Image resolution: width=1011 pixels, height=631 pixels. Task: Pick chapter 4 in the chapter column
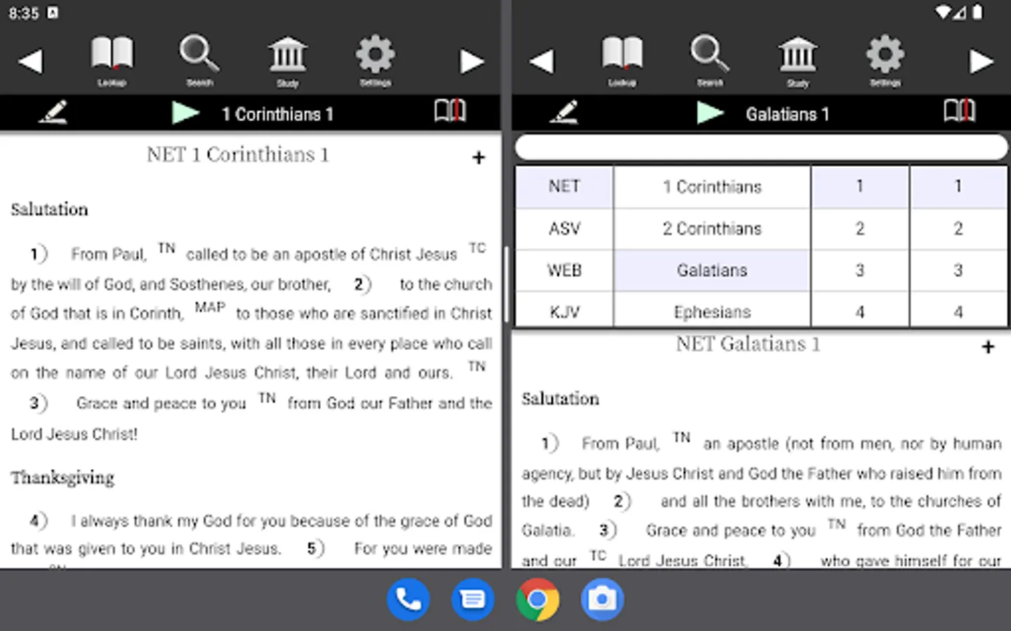tap(860, 311)
